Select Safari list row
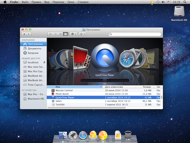The height and width of the screenshot is (143, 190). (104, 101)
